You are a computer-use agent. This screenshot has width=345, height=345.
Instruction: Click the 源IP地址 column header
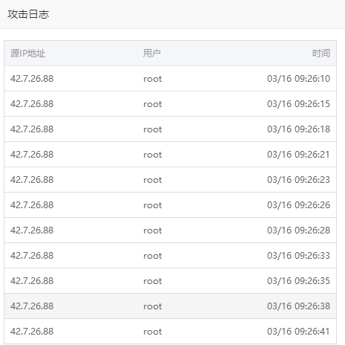click(x=27, y=54)
